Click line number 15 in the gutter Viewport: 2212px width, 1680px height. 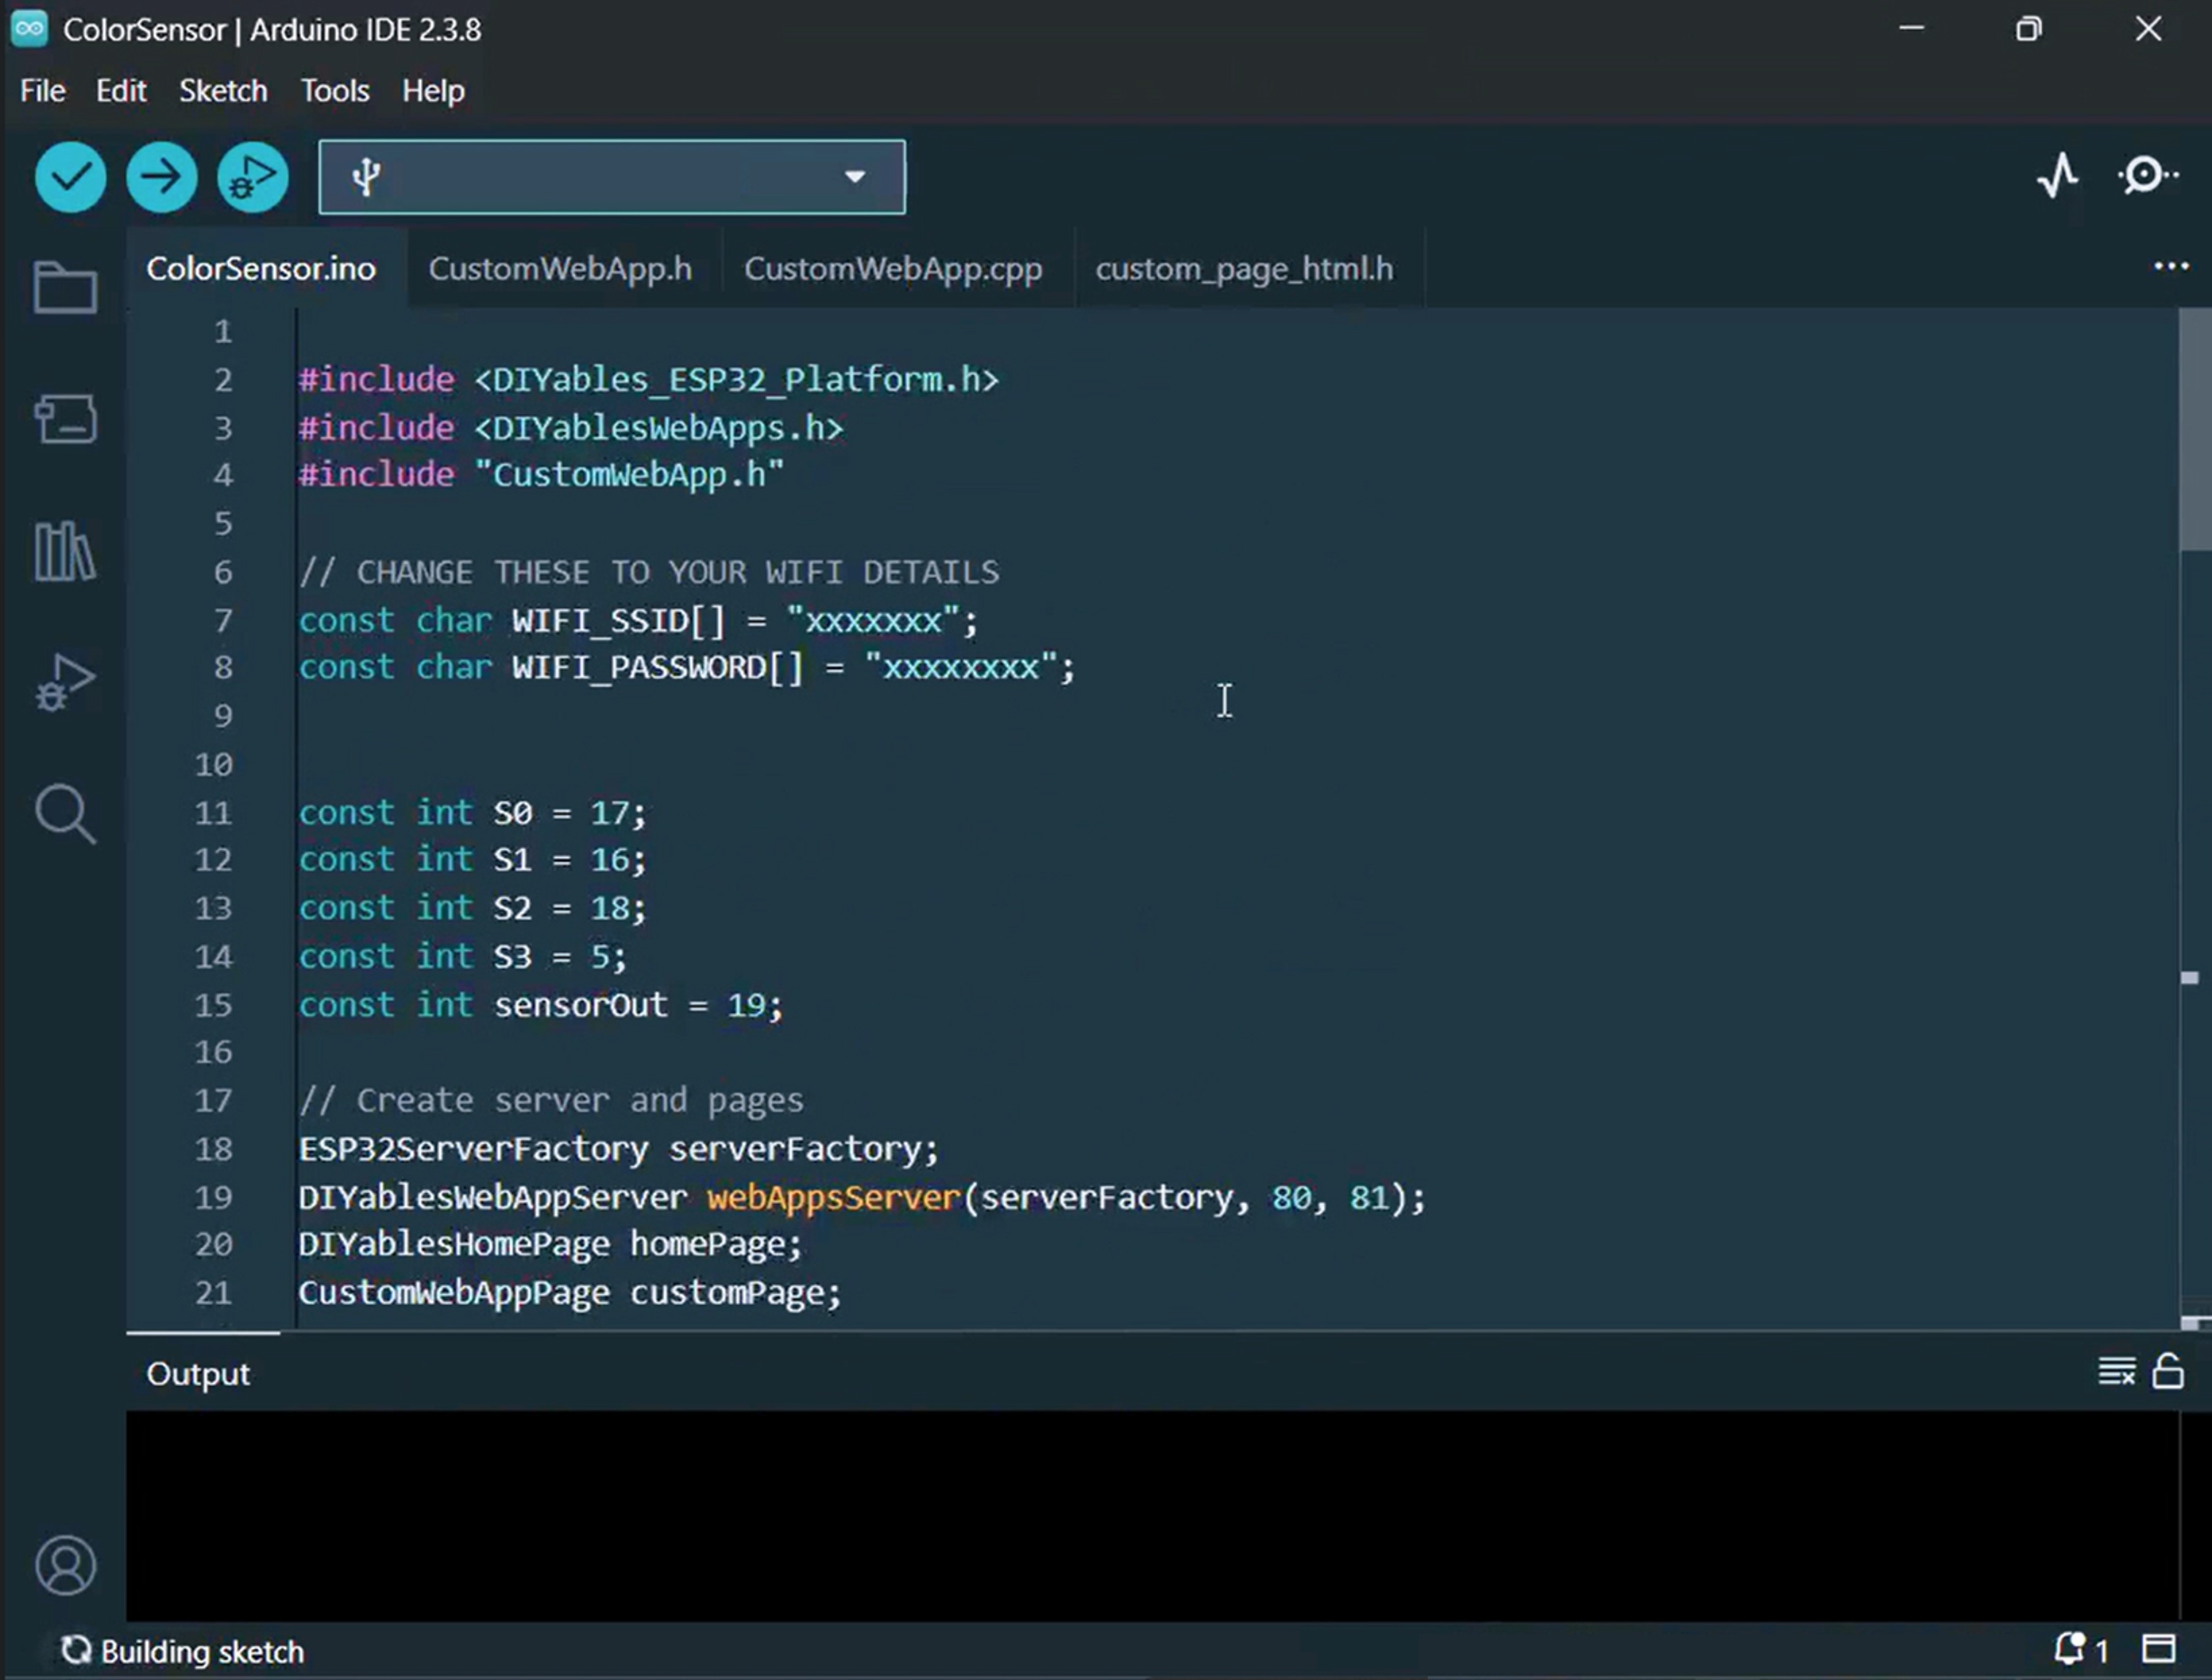213,1005
